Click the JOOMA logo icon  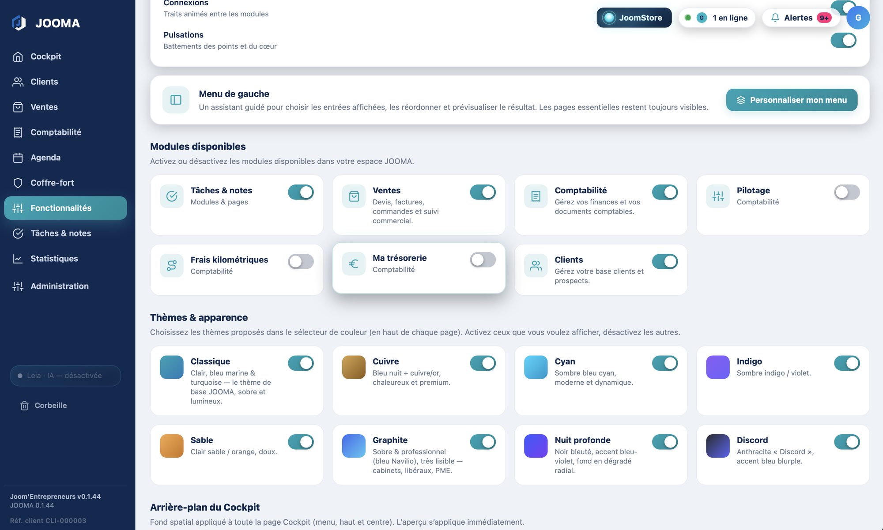click(19, 23)
